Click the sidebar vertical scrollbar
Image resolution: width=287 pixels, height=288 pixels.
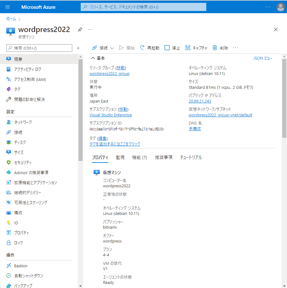point(80,110)
